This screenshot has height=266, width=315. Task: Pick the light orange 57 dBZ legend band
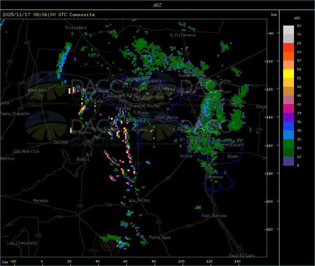(288, 65)
